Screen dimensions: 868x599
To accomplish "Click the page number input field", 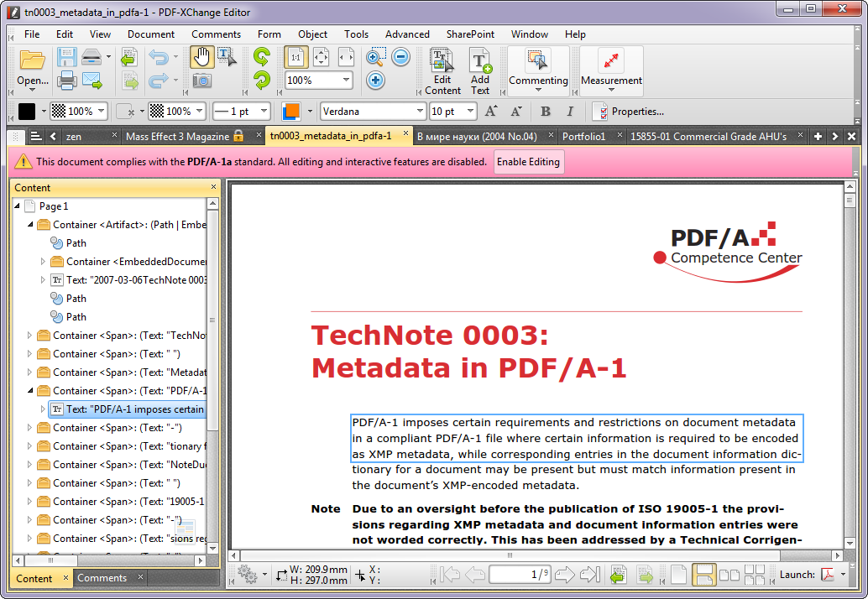I will (519, 575).
